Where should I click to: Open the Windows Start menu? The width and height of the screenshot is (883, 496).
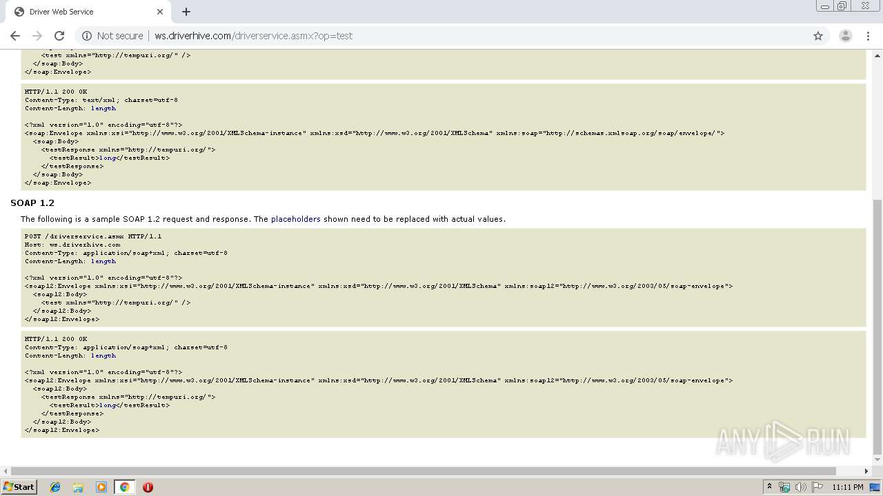click(x=19, y=487)
